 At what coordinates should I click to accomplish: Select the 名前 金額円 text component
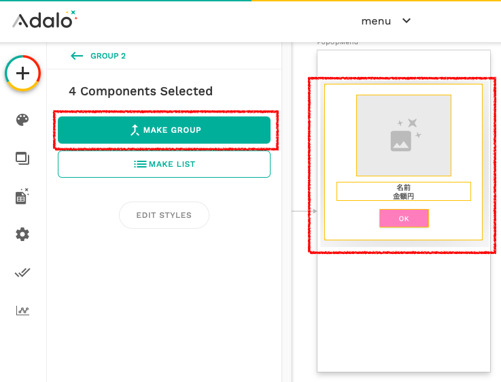(404, 191)
